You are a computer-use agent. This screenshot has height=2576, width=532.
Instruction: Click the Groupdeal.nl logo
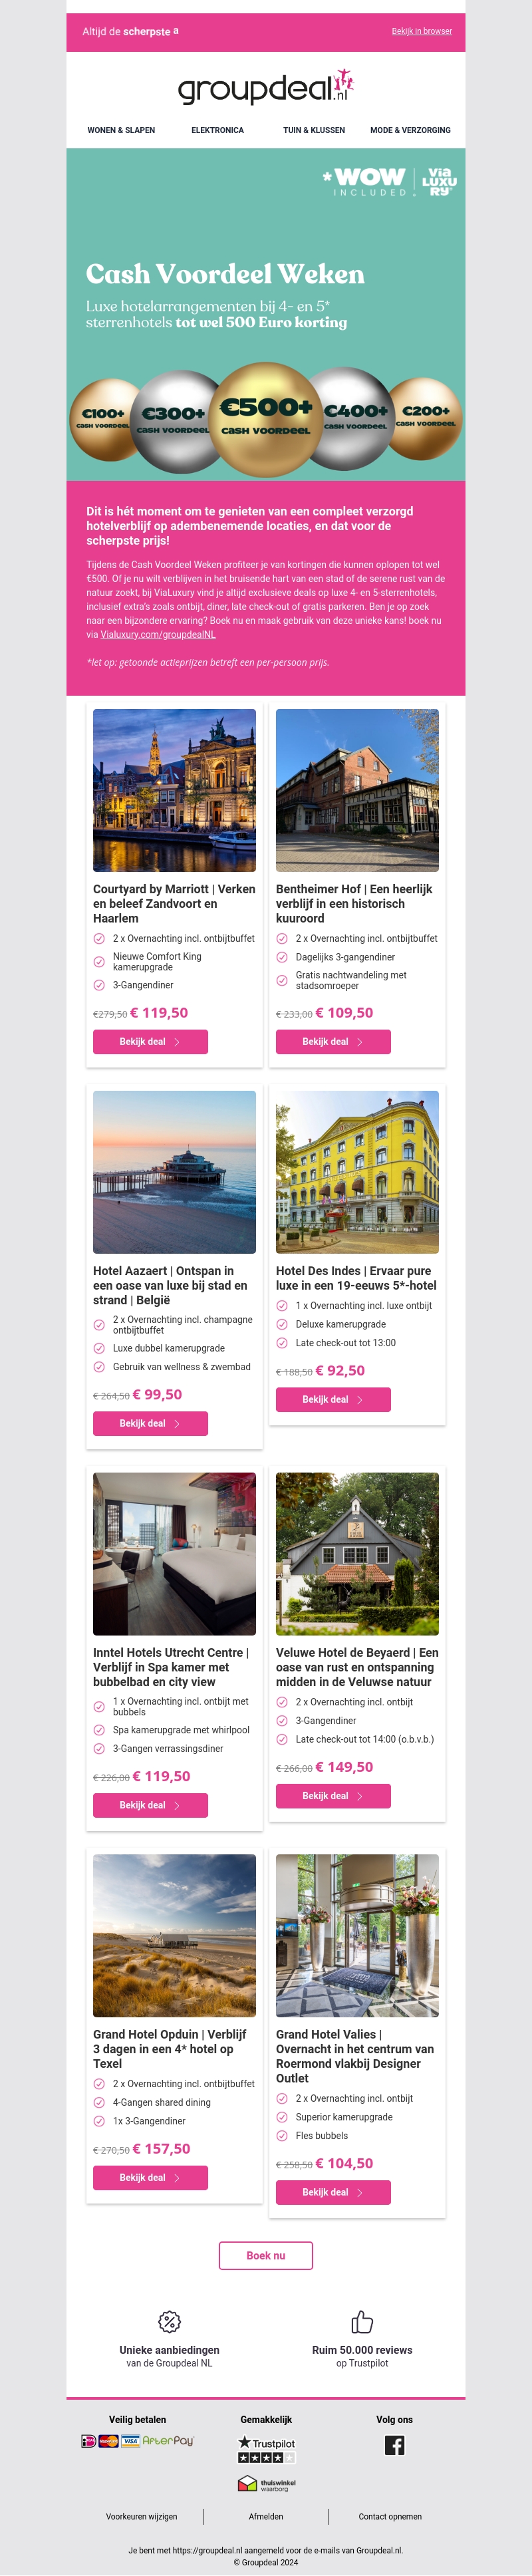tap(266, 87)
